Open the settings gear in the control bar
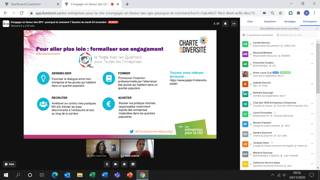320x180 pixels. (124, 164)
